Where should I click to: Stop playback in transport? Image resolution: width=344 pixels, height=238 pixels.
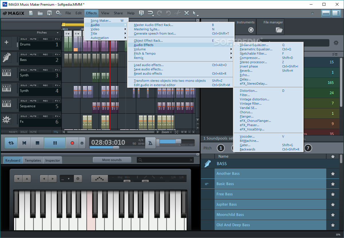[37, 143]
